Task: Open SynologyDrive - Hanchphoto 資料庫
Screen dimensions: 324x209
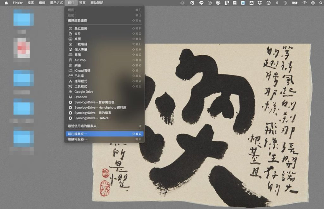Action: (104, 108)
